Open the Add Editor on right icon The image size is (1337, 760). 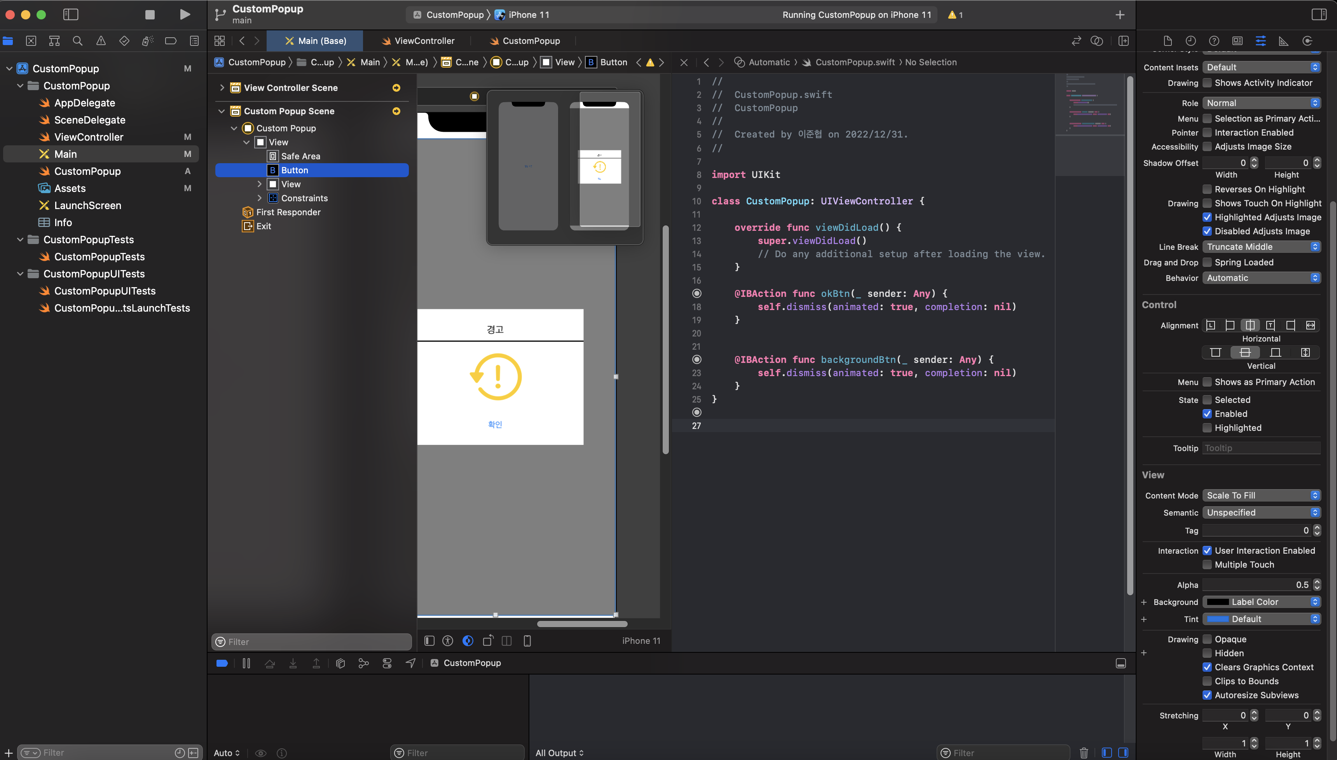click(1124, 41)
